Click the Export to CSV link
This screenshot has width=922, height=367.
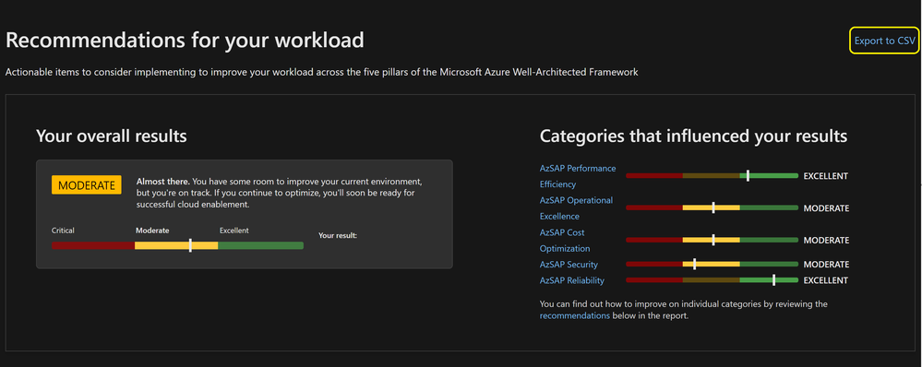[x=884, y=41]
